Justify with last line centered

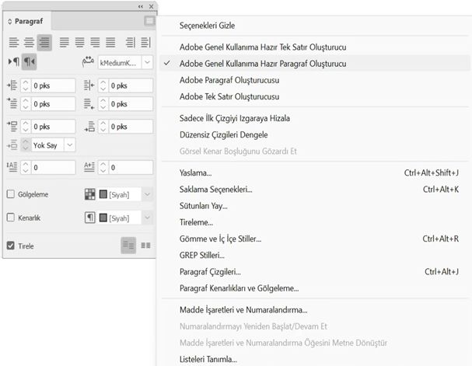79,43
